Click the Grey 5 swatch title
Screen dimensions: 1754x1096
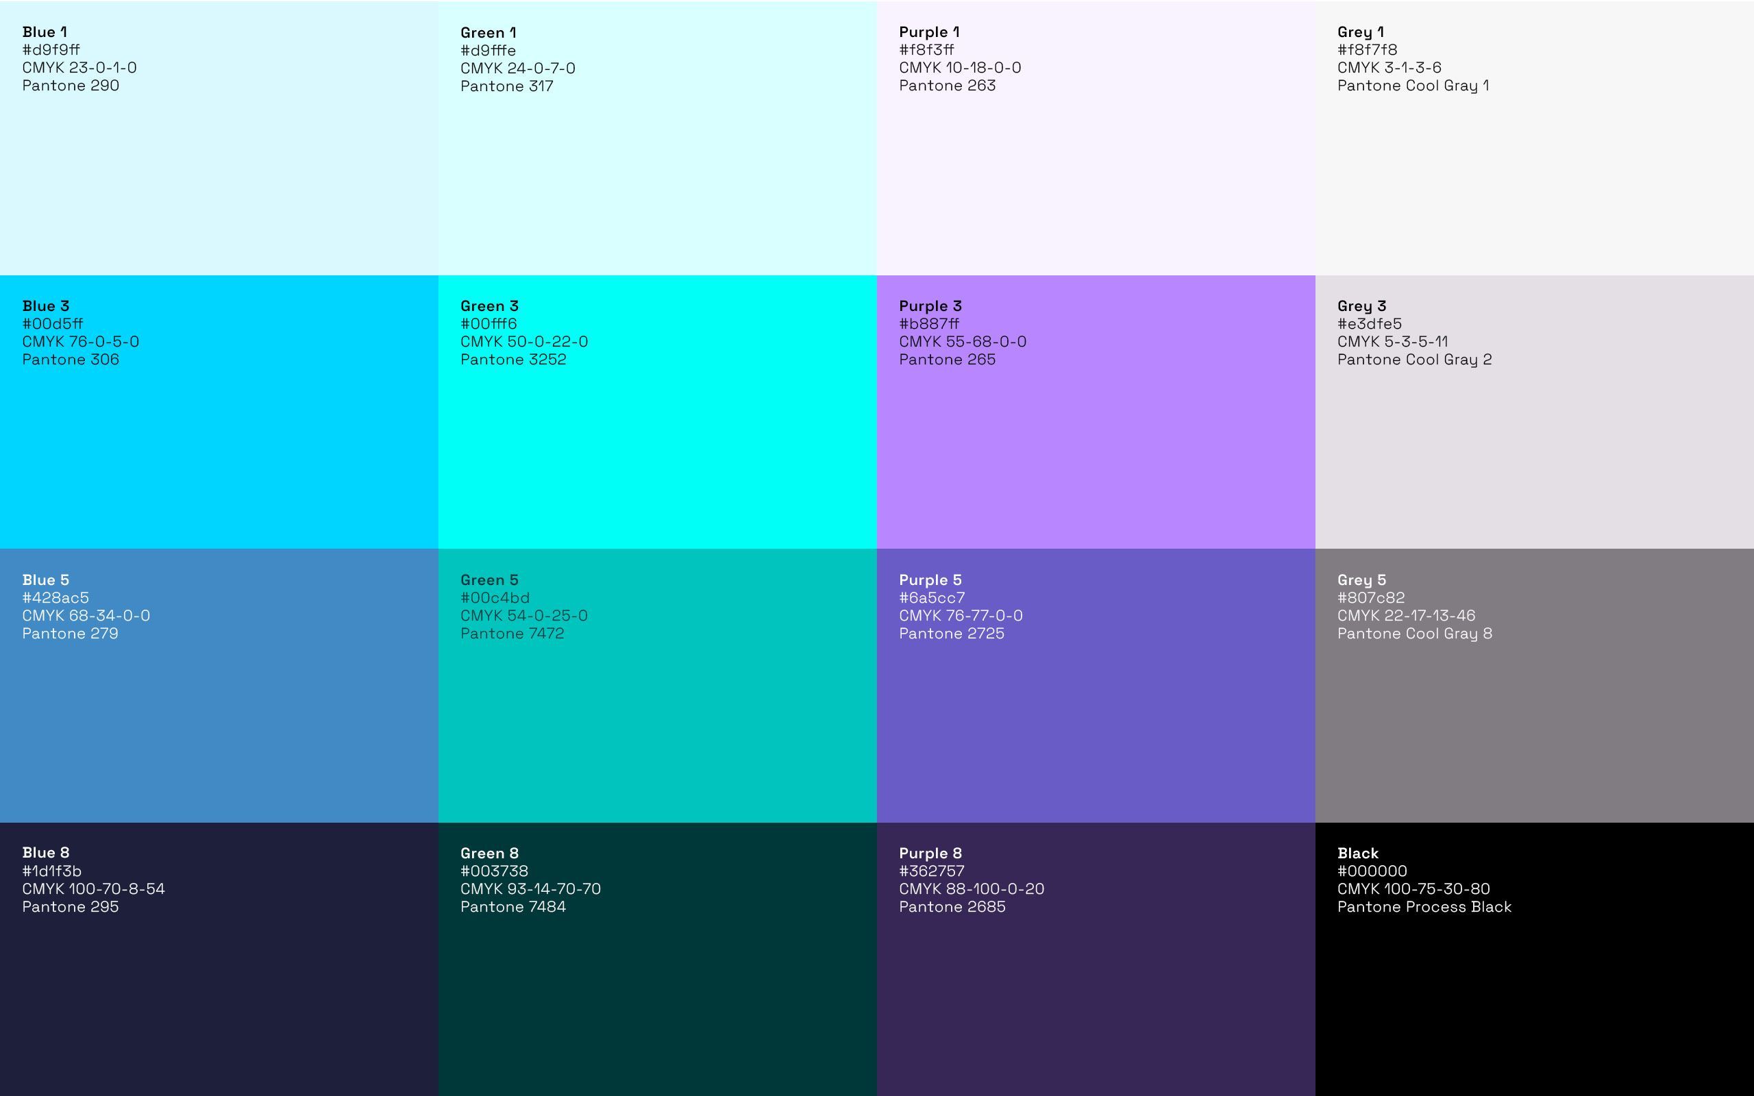pos(1361,580)
